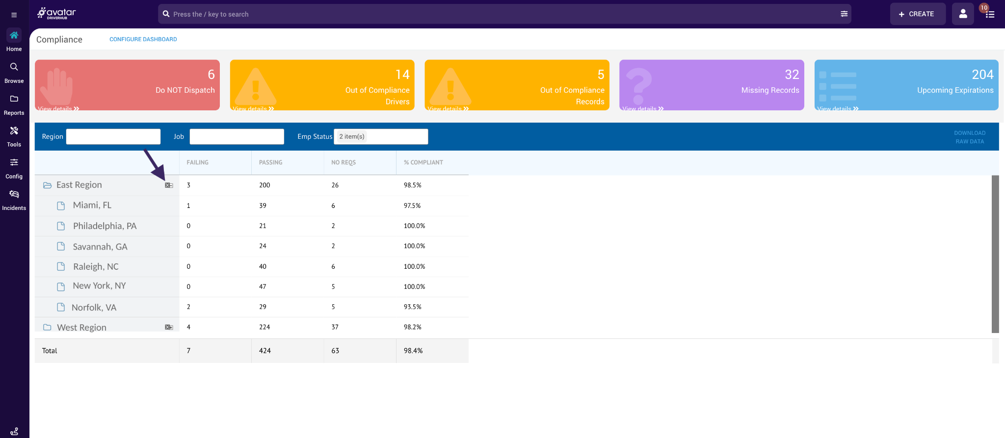
Task: Collapse the East Region folder
Action: point(47,185)
